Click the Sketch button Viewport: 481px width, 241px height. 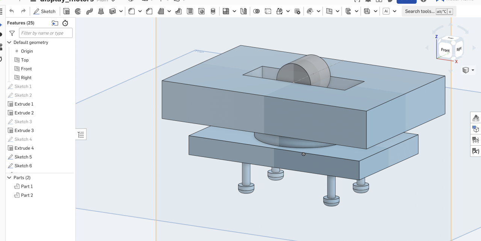[x=44, y=11]
